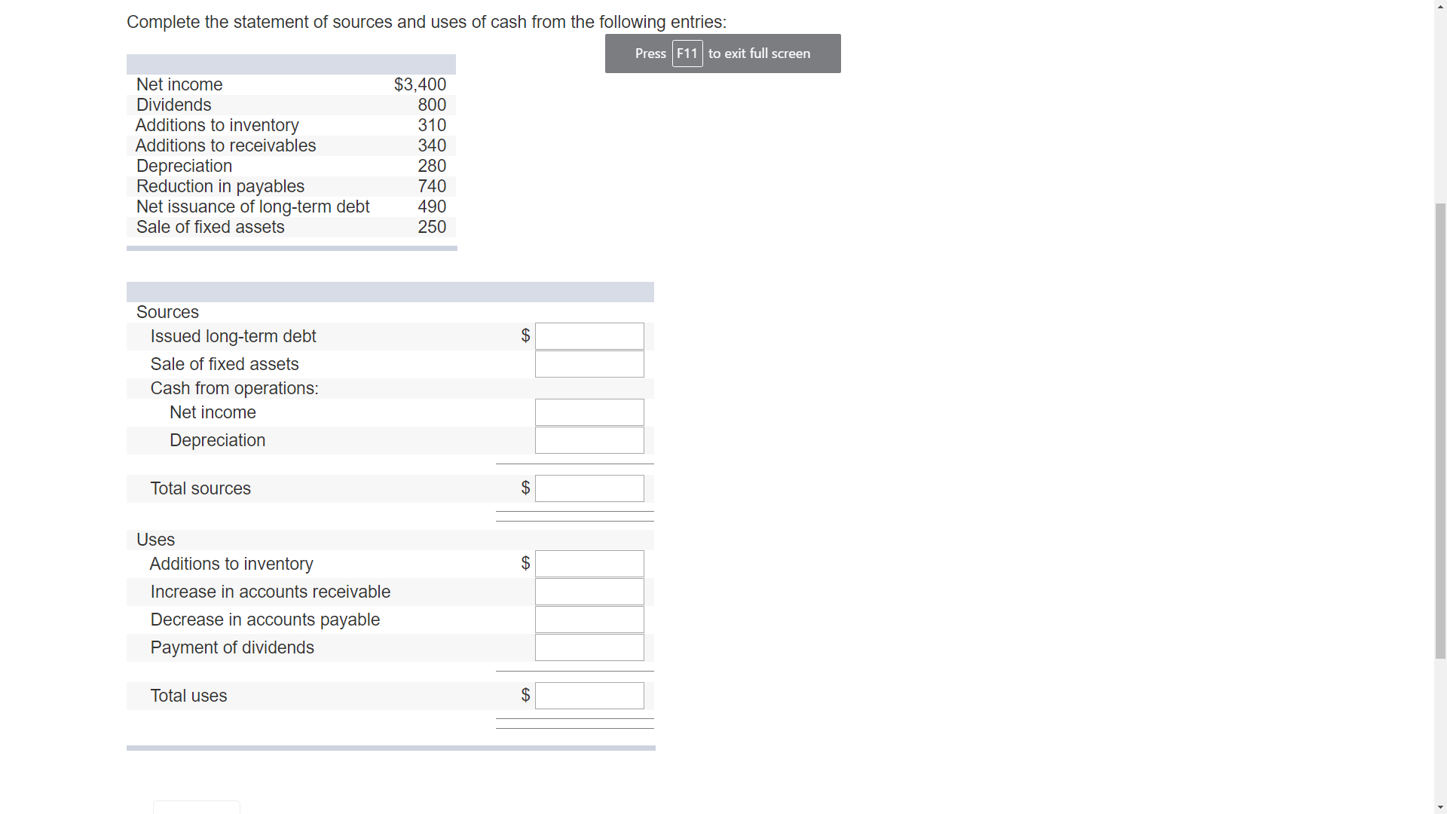
Task: Click the Payment of dividends input box
Action: click(589, 647)
